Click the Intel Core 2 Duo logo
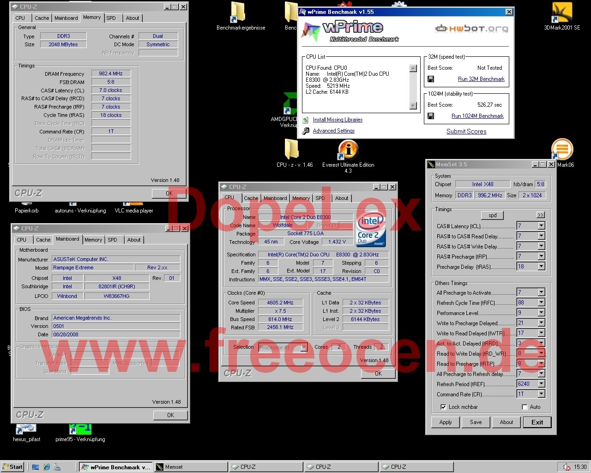 (371, 230)
